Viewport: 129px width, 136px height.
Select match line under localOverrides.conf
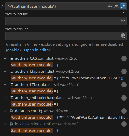(x=35, y=131)
